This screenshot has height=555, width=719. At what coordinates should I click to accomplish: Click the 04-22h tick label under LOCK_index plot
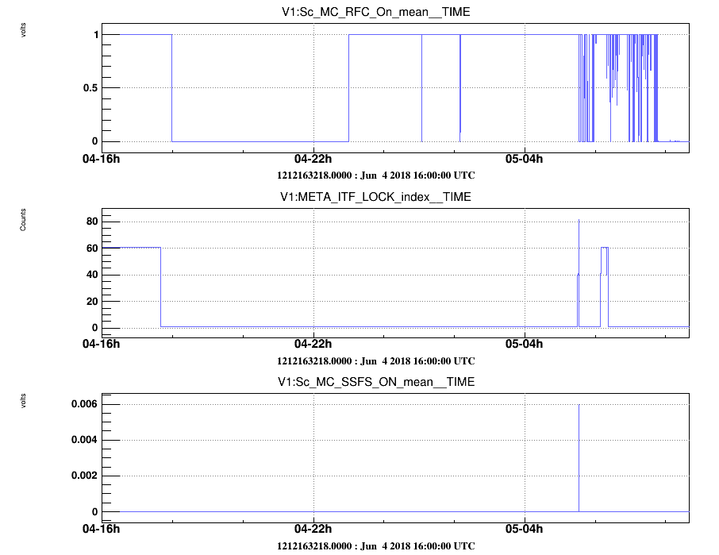pyautogui.click(x=313, y=344)
